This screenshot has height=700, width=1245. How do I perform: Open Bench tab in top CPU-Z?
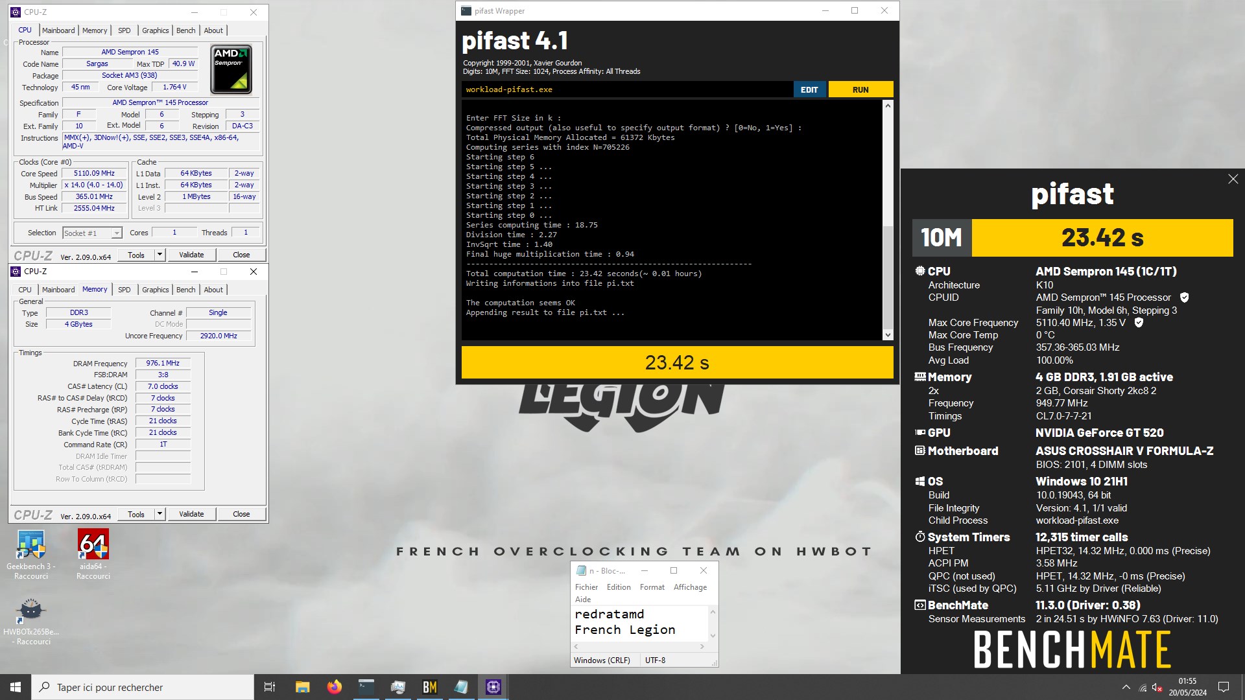(x=185, y=30)
